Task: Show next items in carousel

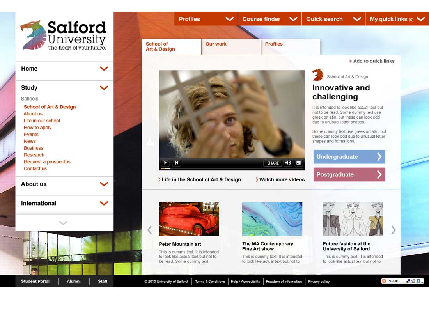Action: point(394,230)
